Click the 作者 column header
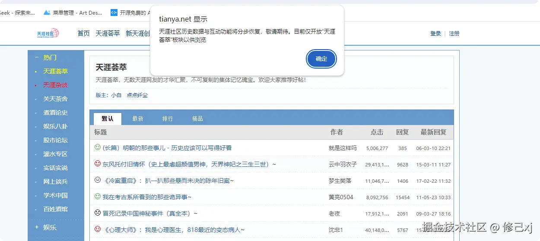Screen dimensions: 540x241 [x=337, y=132]
